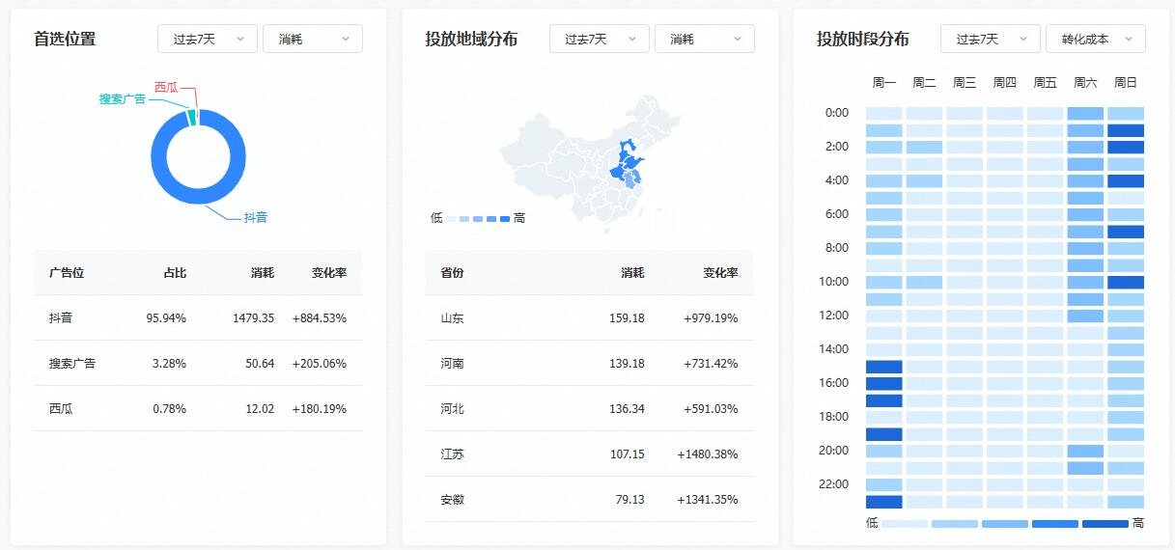Click 0.78% share value

(x=169, y=408)
